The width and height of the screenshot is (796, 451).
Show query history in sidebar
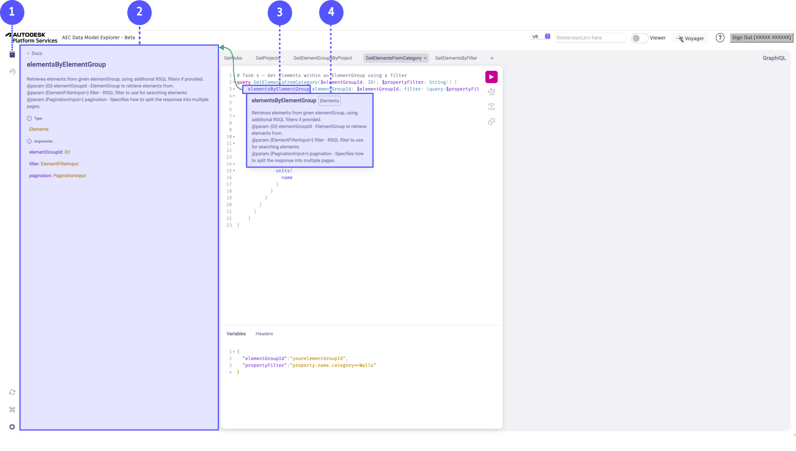click(12, 71)
